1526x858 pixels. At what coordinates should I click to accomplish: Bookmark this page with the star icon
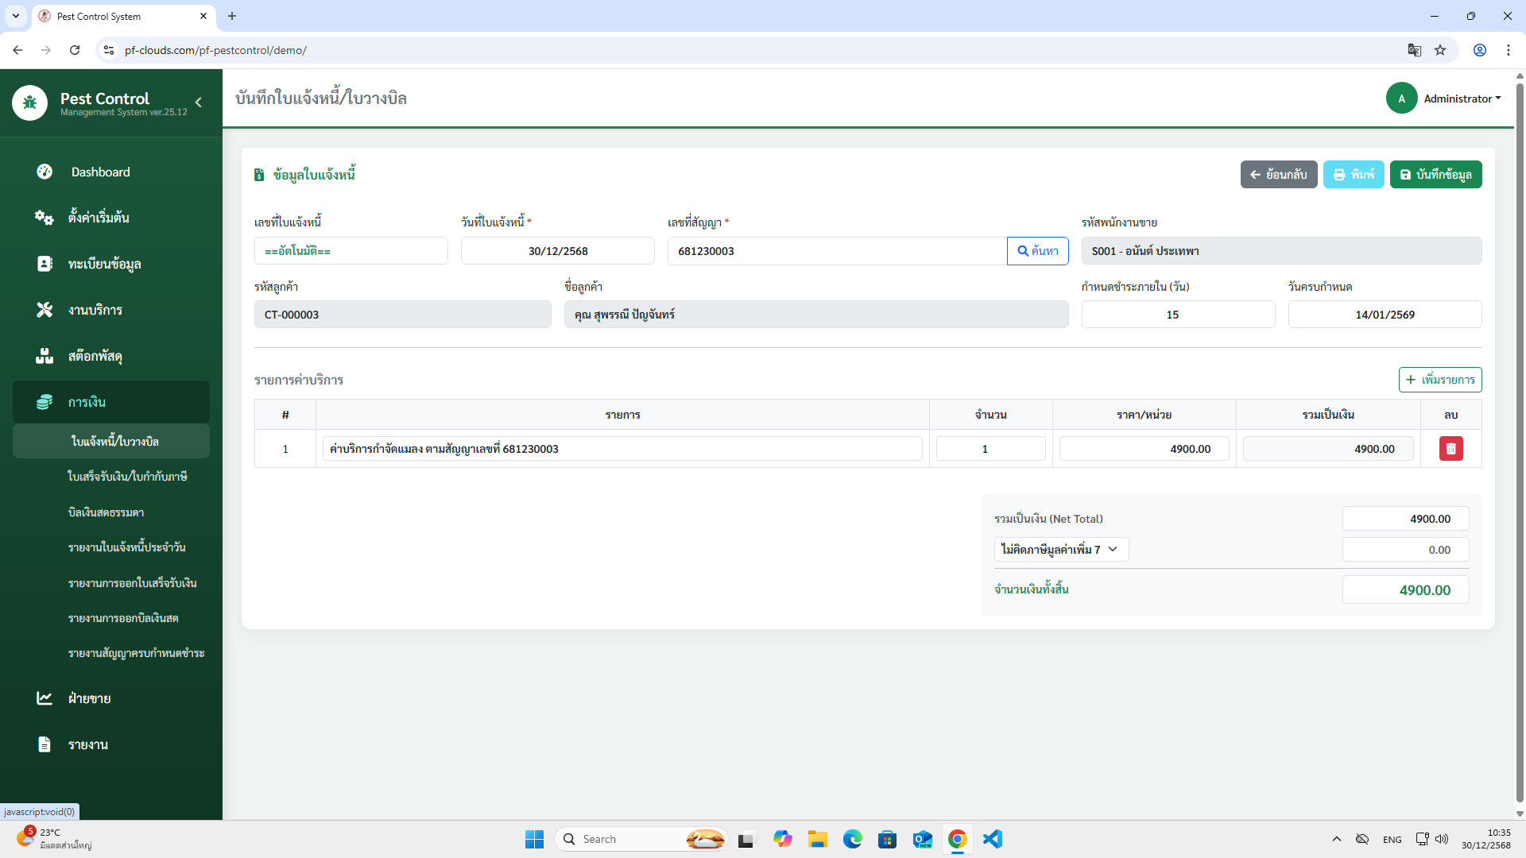[1440, 50]
